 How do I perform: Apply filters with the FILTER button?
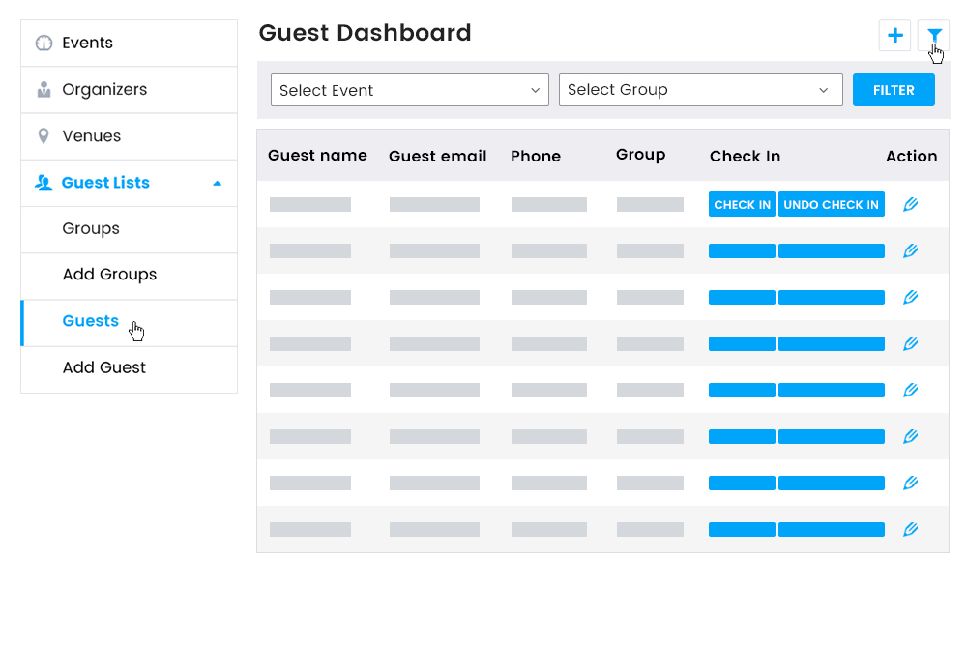click(893, 90)
